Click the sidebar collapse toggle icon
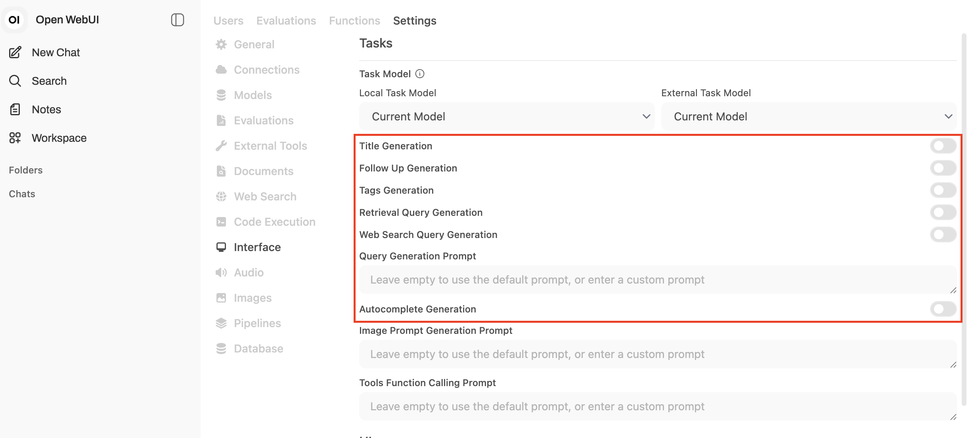 177,20
